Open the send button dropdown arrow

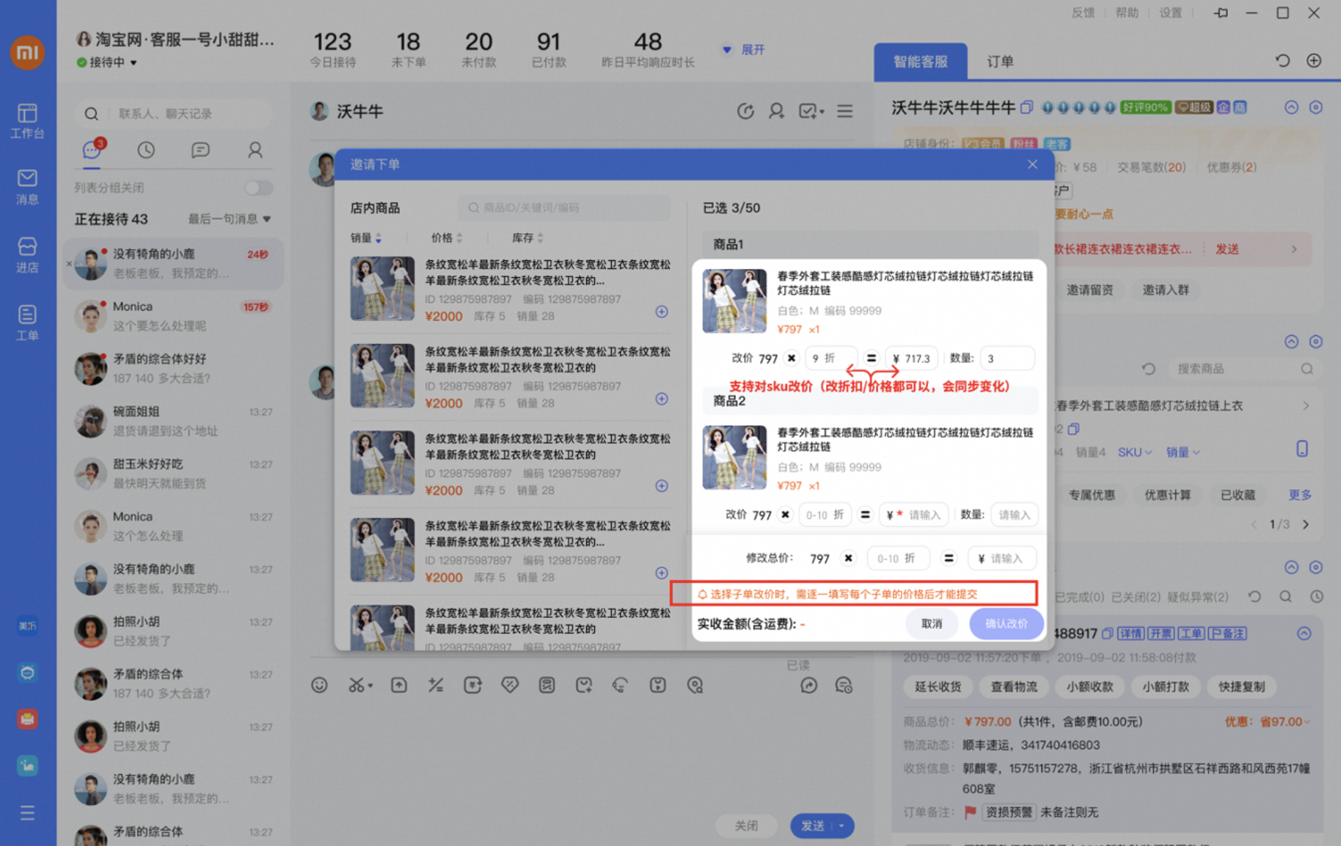(841, 826)
